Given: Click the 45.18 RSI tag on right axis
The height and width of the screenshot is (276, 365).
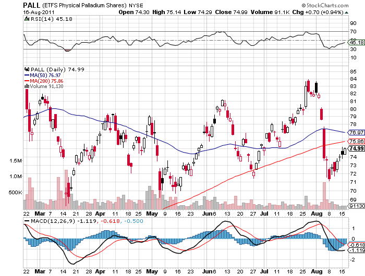Looking at the screenshot, I should (x=356, y=42).
